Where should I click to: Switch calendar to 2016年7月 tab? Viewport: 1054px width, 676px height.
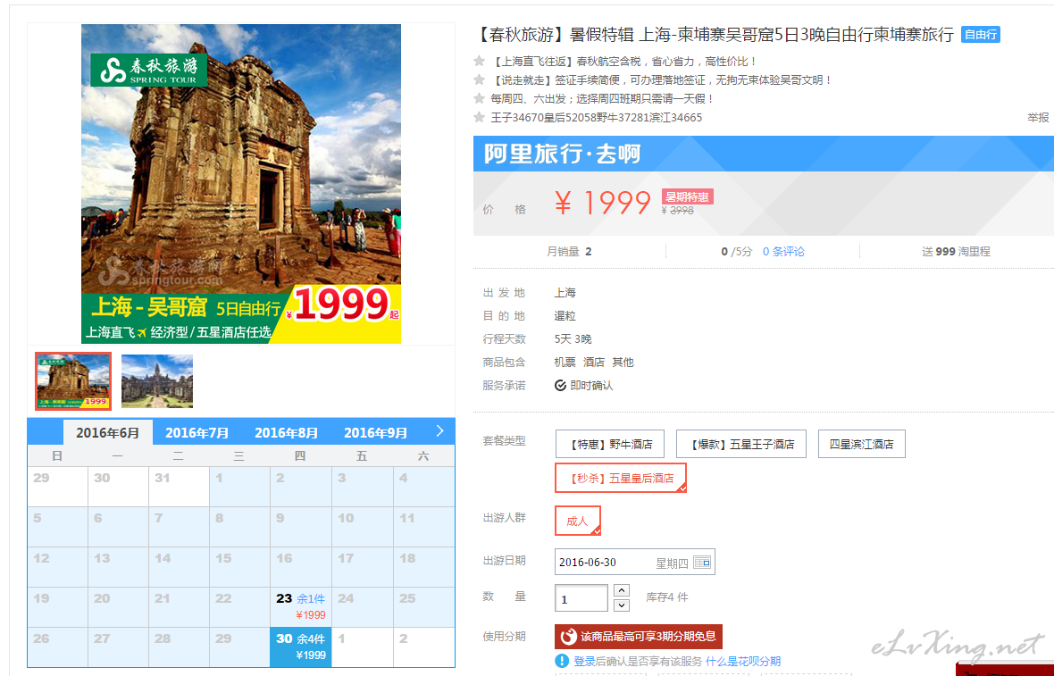(197, 433)
